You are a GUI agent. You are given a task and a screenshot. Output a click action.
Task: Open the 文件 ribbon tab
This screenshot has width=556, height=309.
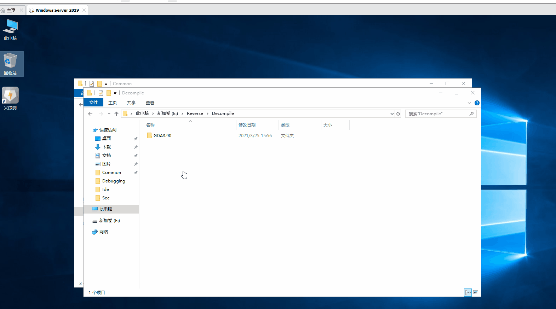click(x=93, y=103)
